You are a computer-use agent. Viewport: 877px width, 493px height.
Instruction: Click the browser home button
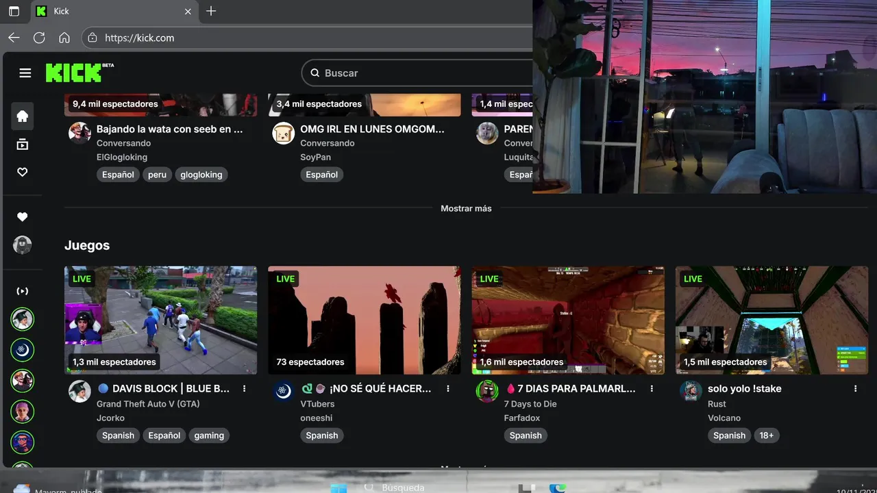coord(64,38)
